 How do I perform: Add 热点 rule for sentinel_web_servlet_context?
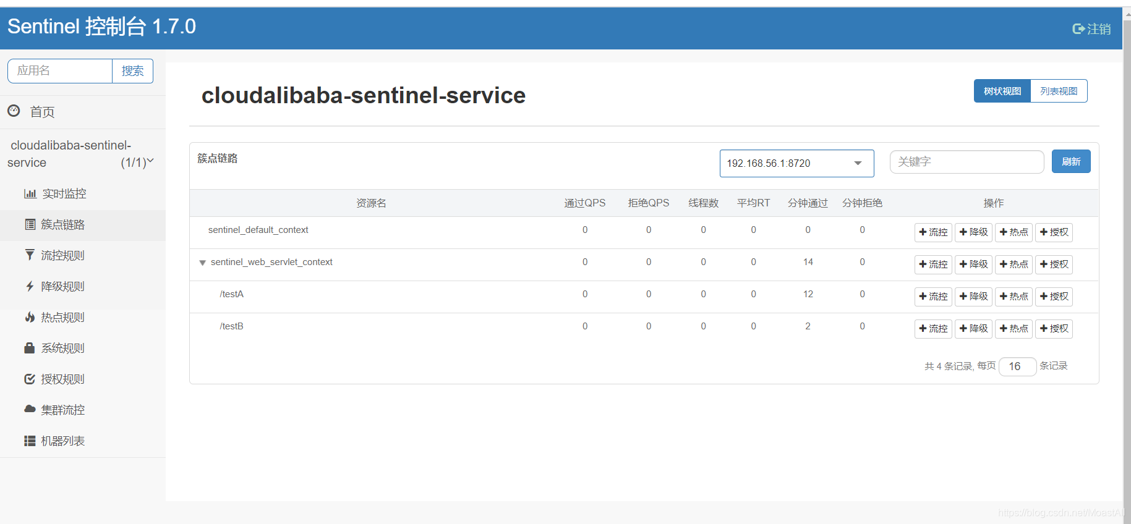1014,264
